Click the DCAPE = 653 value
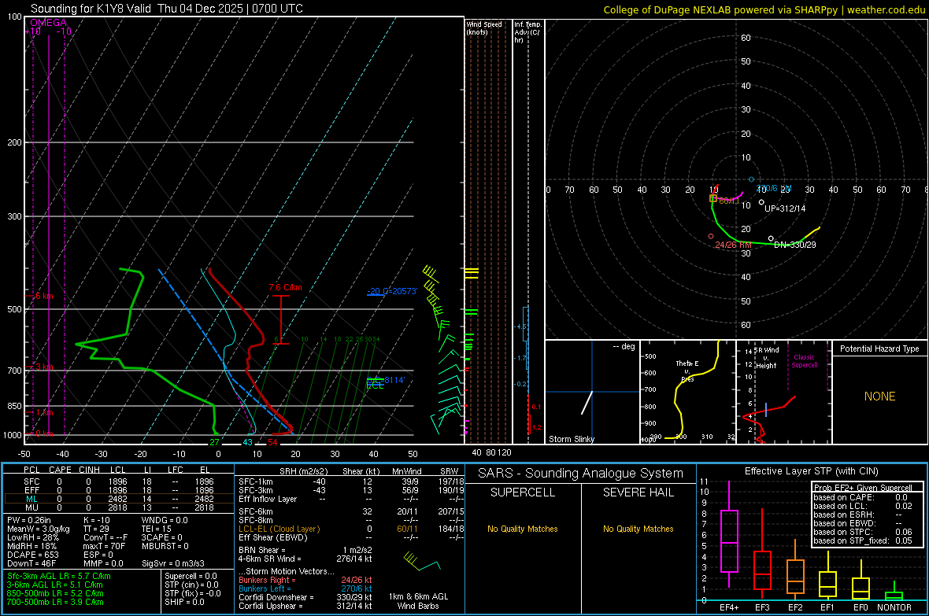 [x=32, y=555]
